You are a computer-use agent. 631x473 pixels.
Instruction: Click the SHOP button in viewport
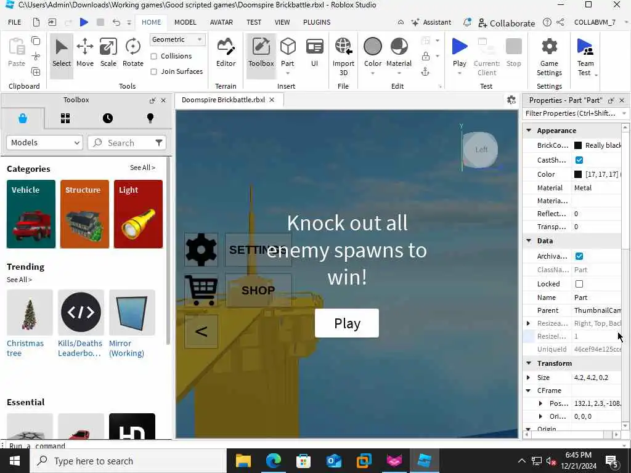pos(258,290)
